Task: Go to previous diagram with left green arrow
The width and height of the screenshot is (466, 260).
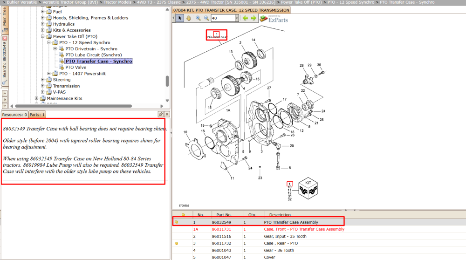Action: (245, 18)
